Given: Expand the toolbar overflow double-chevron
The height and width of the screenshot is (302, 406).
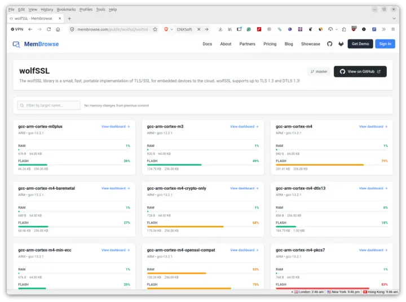Looking at the screenshot, I should [384, 29].
